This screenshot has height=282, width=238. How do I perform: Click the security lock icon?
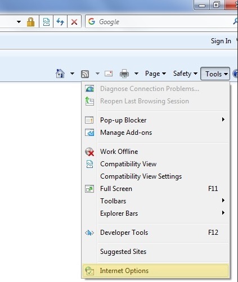(30, 22)
